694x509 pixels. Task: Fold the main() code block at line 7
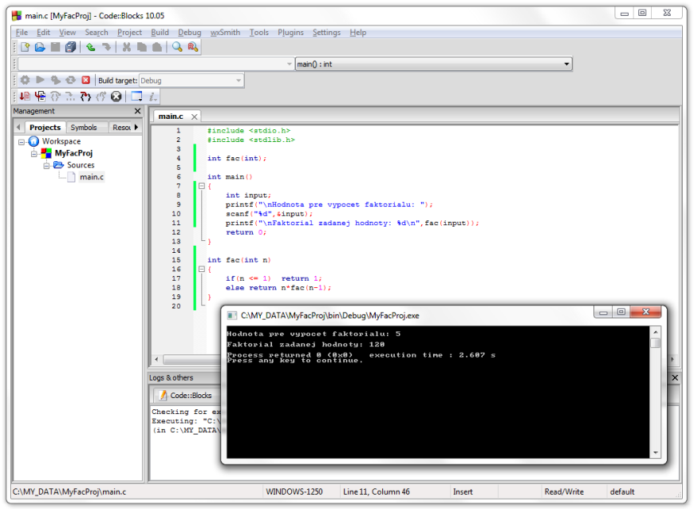(x=201, y=187)
